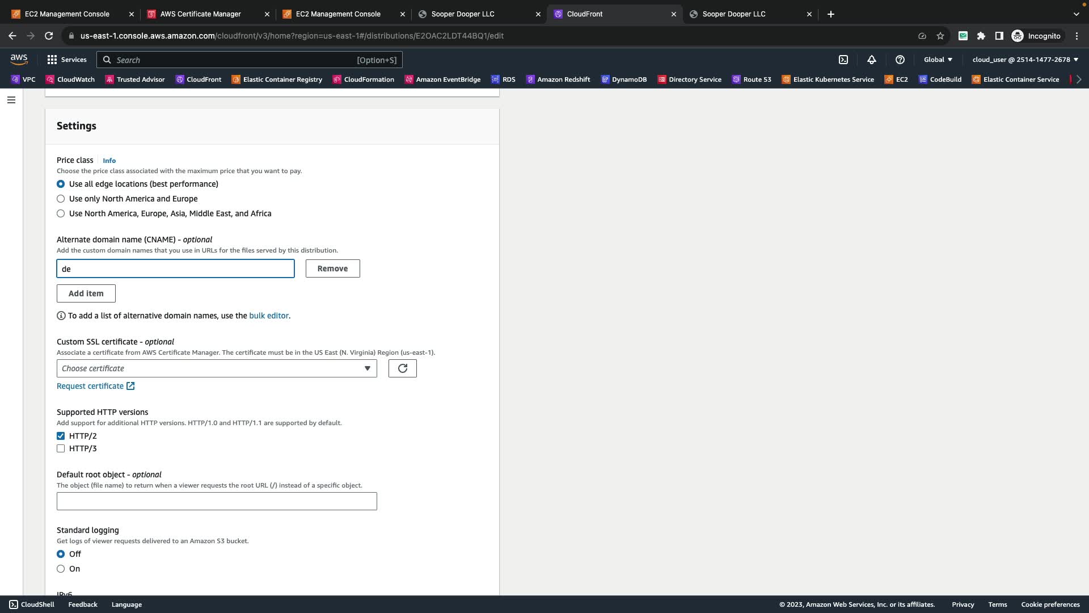Bookmark this page with star icon
1089x613 pixels.
[940, 36]
